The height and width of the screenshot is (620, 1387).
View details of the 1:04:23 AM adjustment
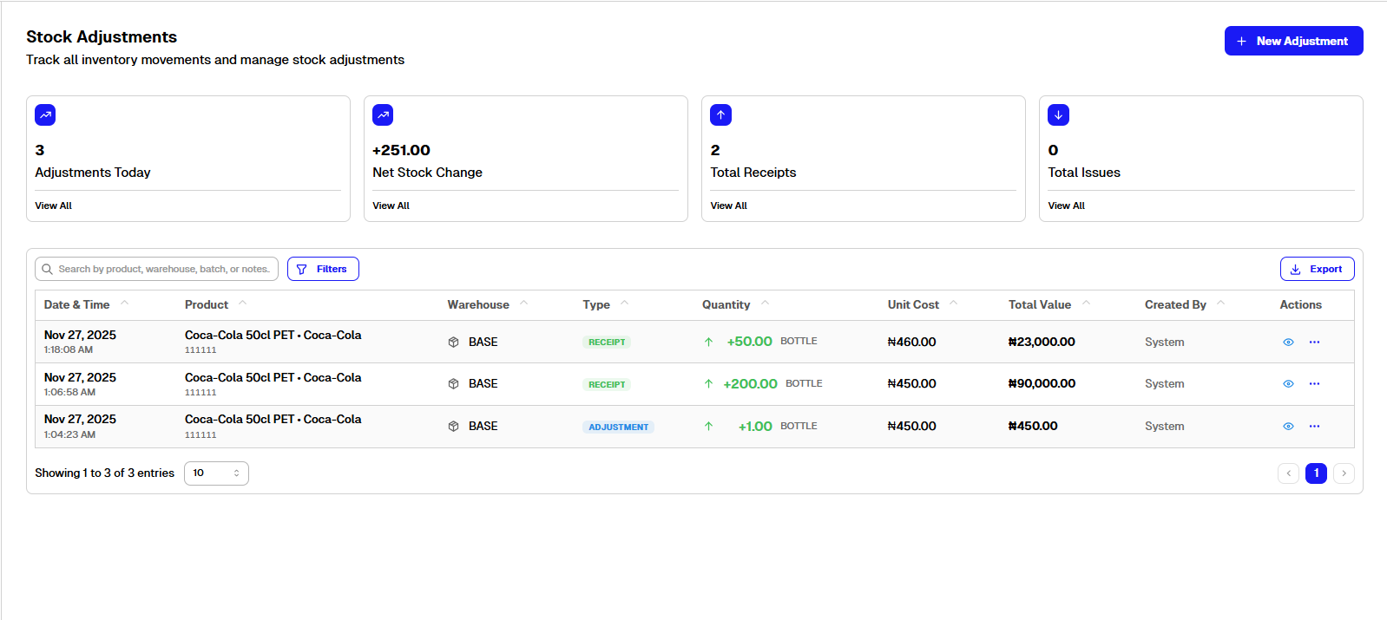[1288, 426]
